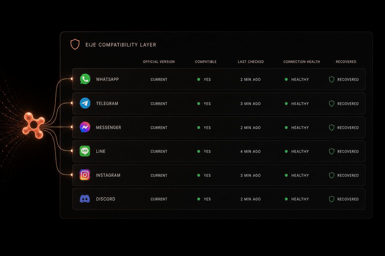Screen dimensions: 385x256
Task: Click the Connection Health column header
Action: click(x=302, y=62)
